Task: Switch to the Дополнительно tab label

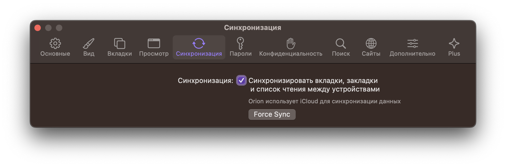Action: coord(412,54)
